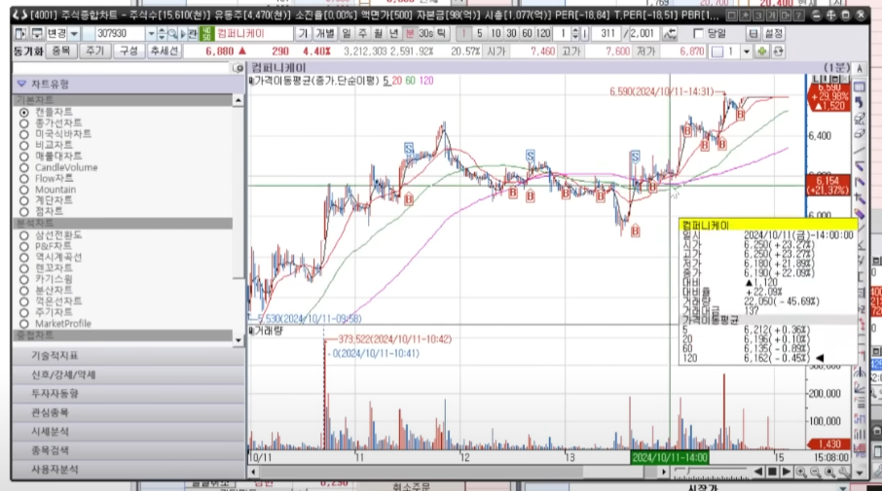The image size is (882, 491).
Task: Select 캔들차트 radio button
Action: [23, 113]
